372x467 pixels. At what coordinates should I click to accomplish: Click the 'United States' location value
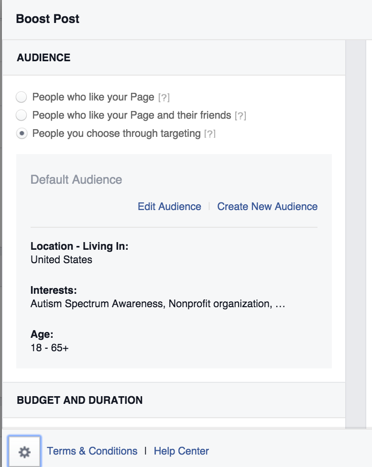pos(61,260)
